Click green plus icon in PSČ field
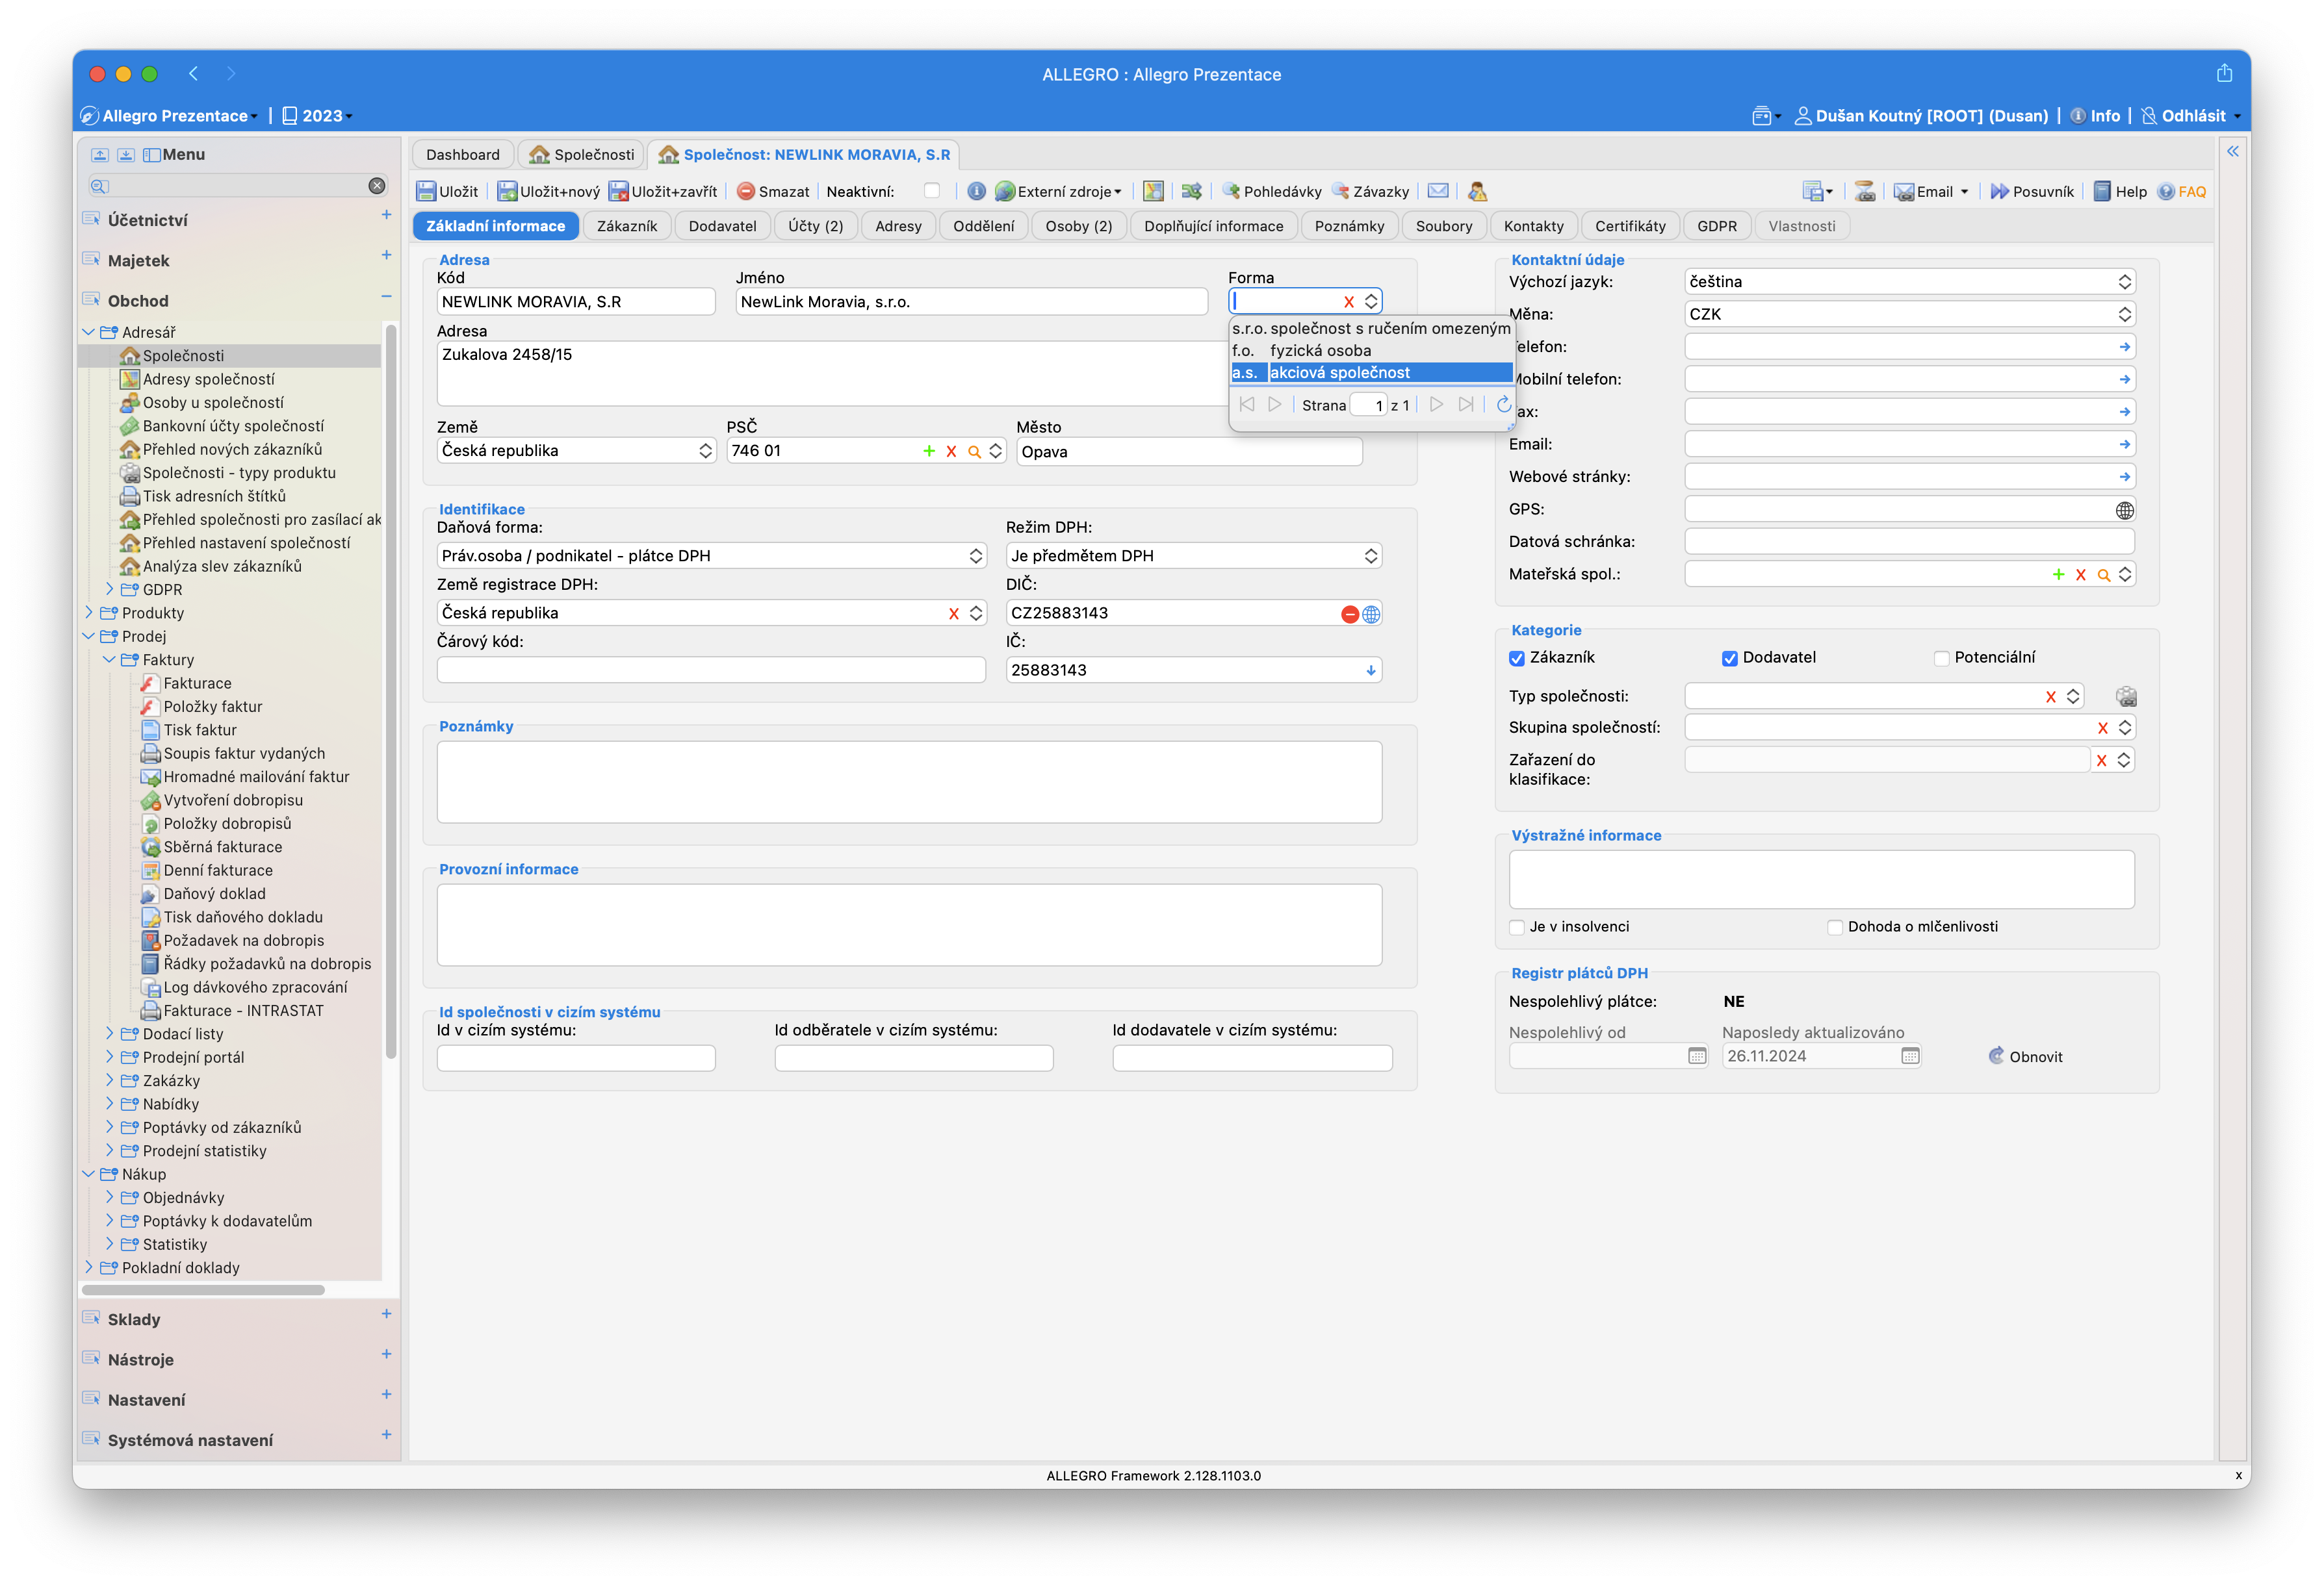This screenshot has height=1585, width=2324. [x=929, y=451]
